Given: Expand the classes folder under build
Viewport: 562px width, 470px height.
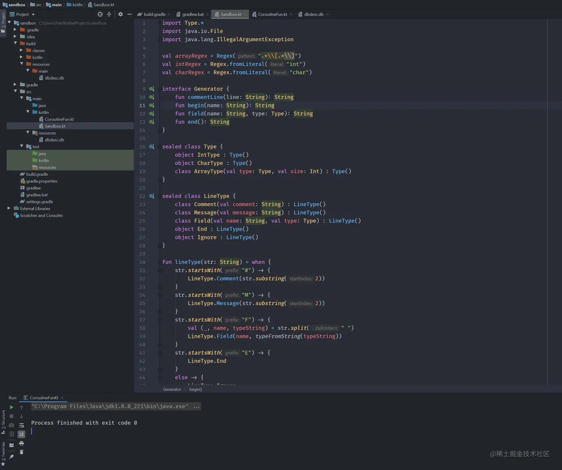Looking at the screenshot, I should pyautogui.click(x=22, y=50).
